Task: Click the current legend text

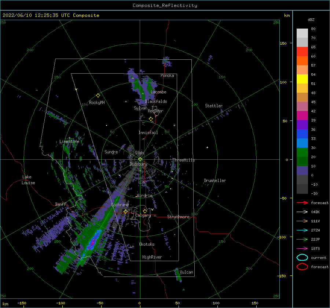Action: (x=319, y=257)
